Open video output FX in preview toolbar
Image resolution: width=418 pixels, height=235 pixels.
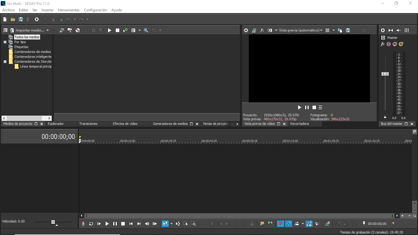pos(262,30)
